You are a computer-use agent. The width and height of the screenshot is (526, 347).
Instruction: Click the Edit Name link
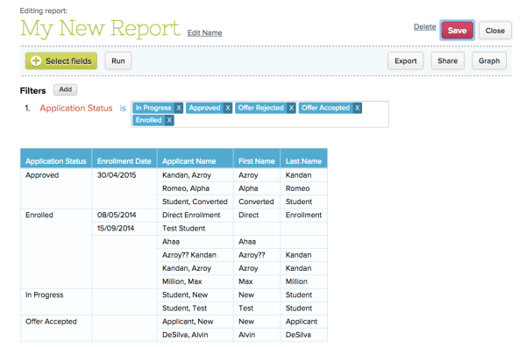coord(204,32)
